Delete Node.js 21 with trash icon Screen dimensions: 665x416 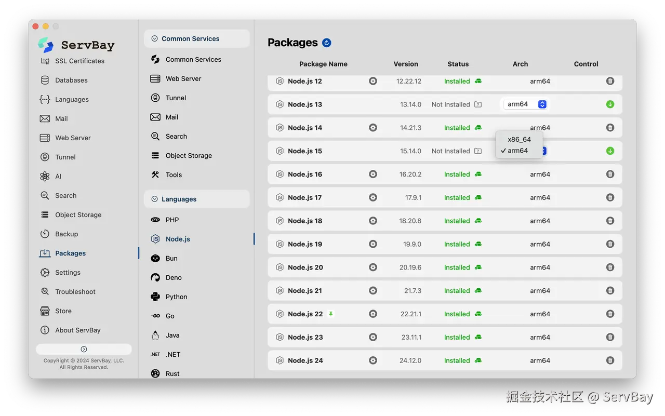point(610,291)
